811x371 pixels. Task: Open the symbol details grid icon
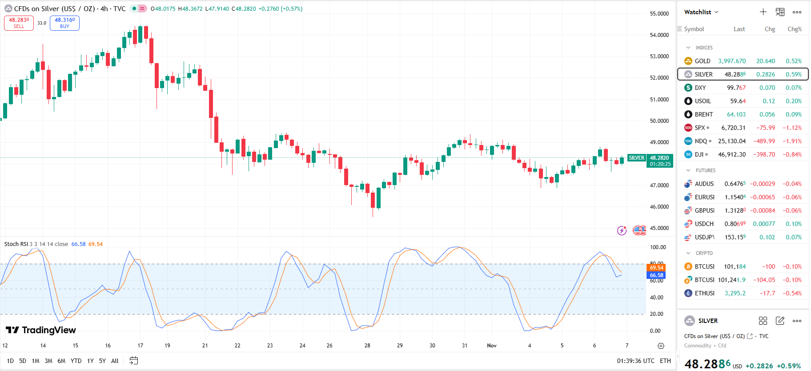pos(763,321)
